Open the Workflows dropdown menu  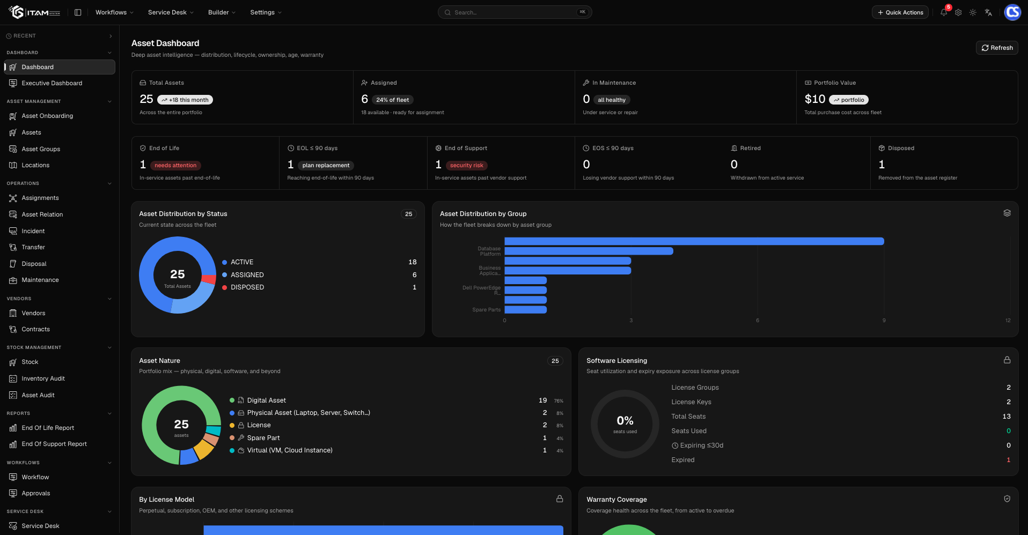[x=114, y=12]
